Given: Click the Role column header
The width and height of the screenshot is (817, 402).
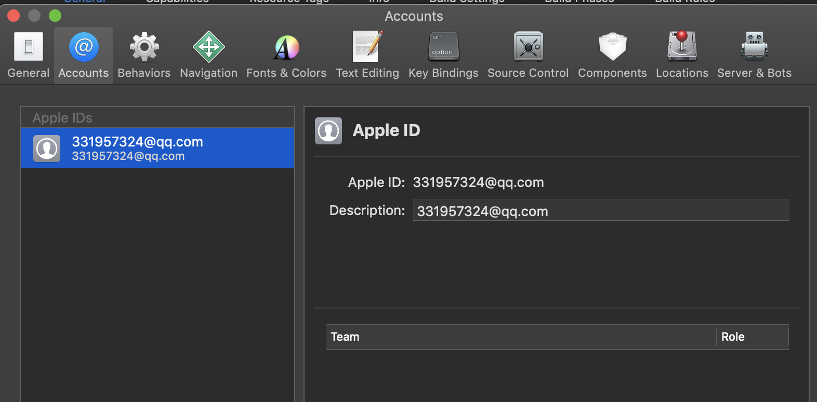Looking at the screenshot, I should click(752, 337).
